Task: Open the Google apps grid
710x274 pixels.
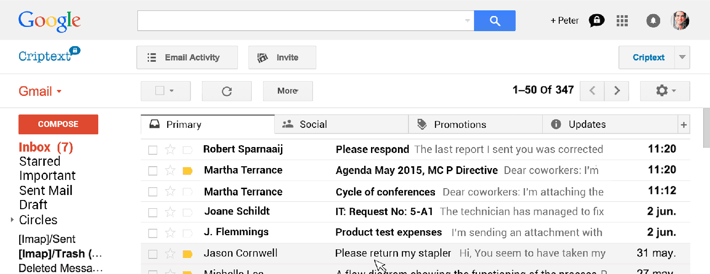Action: [622, 21]
